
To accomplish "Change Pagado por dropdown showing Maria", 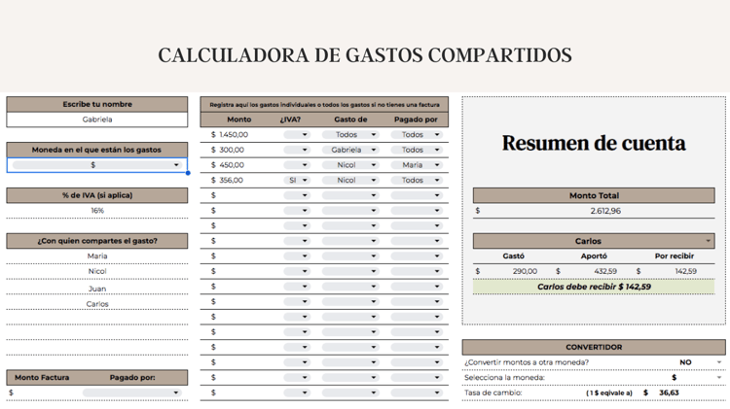I will click(417, 165).
